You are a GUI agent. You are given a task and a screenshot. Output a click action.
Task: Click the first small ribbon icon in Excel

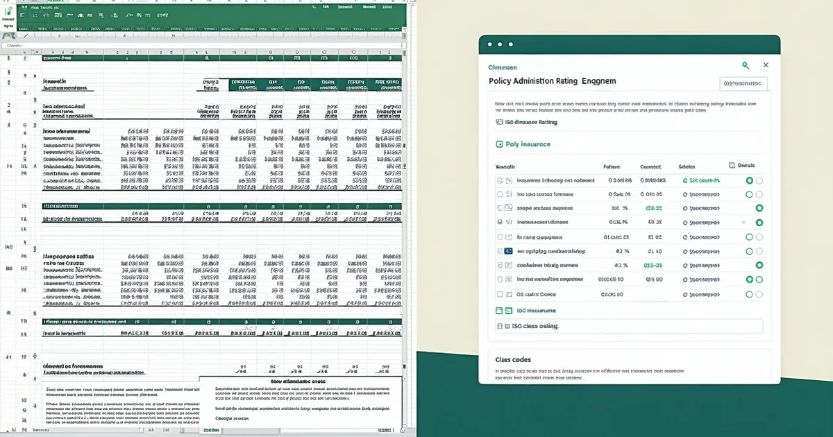(x=23, y=15)
